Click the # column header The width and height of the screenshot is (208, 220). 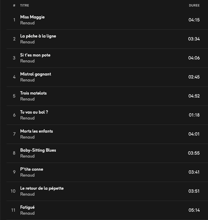[14, 6]
